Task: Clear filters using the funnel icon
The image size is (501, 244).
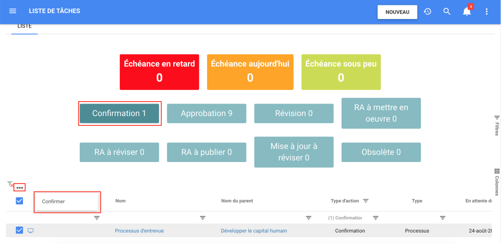Action: [x=10, y=184]
